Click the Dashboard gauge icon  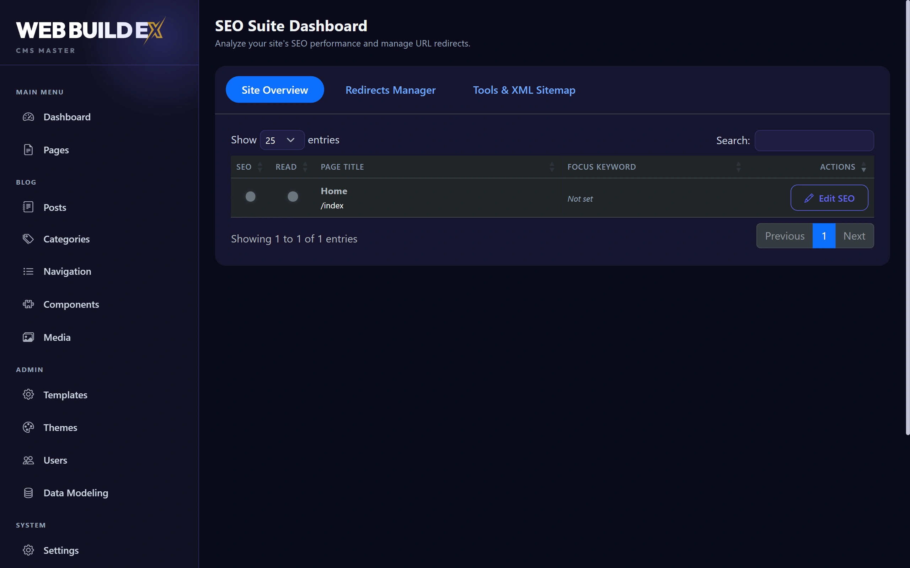coord(28,117)
